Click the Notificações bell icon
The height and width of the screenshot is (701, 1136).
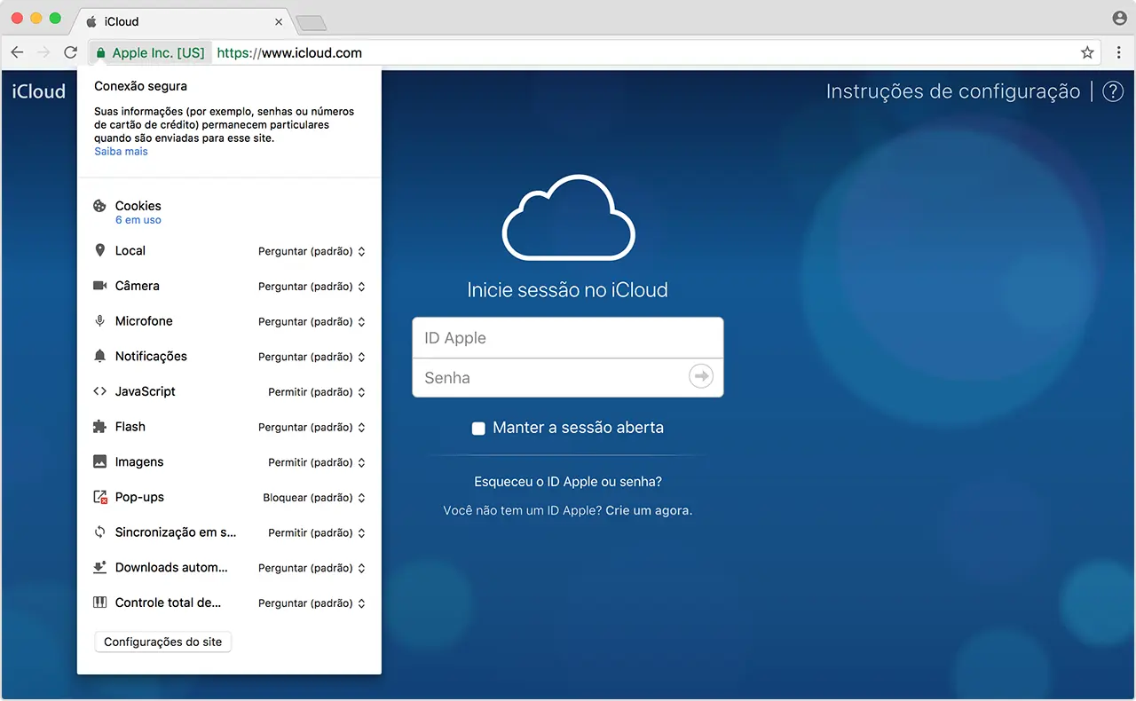pos(99,356)
